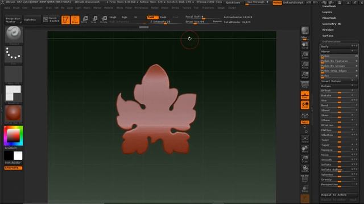Expand the NanoMesh subpalette
The height and width of the screenshot is (204, 364).
point(329,6)
